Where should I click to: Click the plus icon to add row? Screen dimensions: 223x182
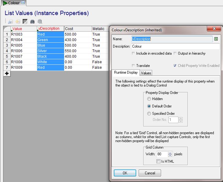(x=7, y=74)
